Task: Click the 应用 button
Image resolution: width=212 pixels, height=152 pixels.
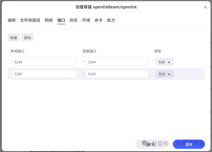Action: coord(189,144)
